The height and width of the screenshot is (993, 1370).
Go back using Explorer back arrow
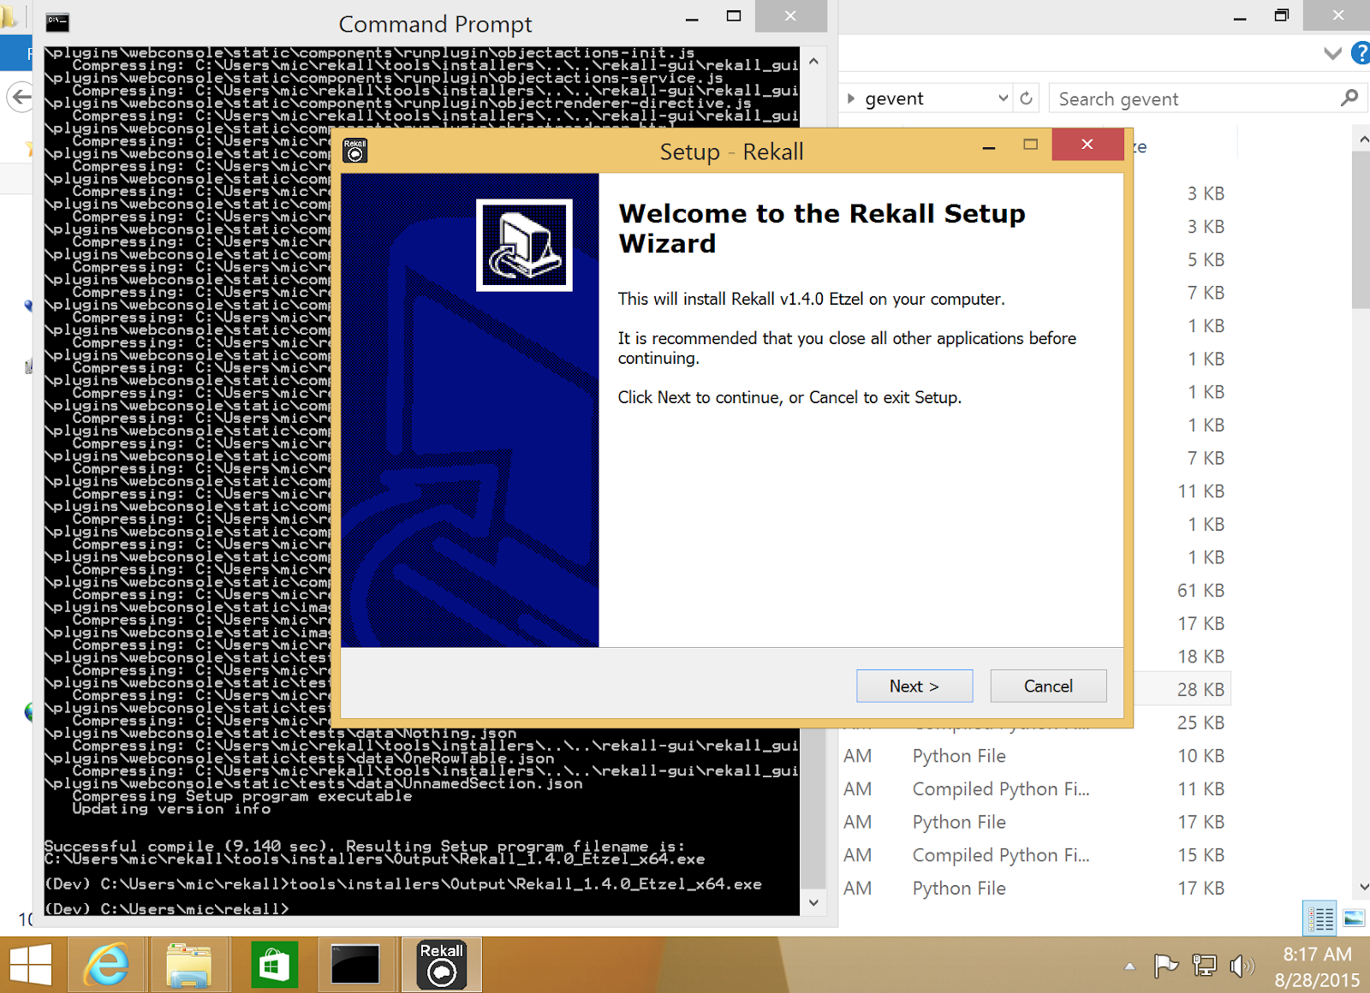tap(21, 97)
